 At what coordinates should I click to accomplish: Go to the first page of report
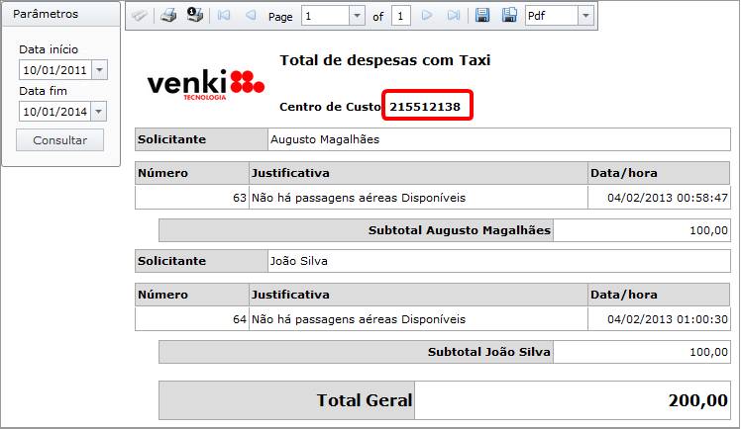[224, 16]
